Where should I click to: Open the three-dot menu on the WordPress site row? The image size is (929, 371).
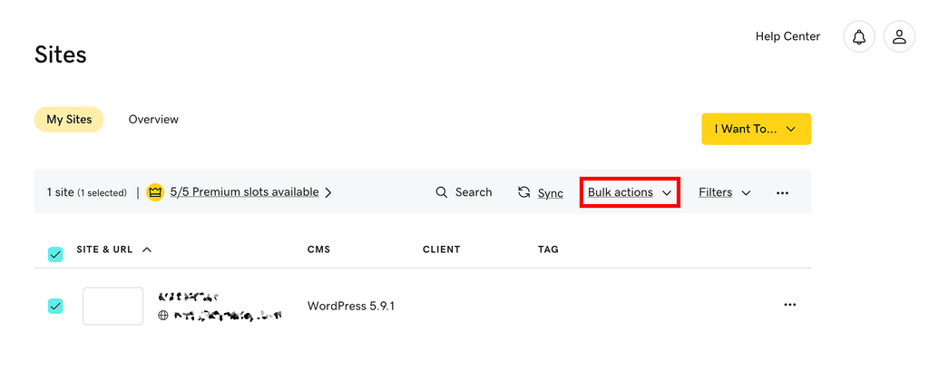click(x=789, y=305)
